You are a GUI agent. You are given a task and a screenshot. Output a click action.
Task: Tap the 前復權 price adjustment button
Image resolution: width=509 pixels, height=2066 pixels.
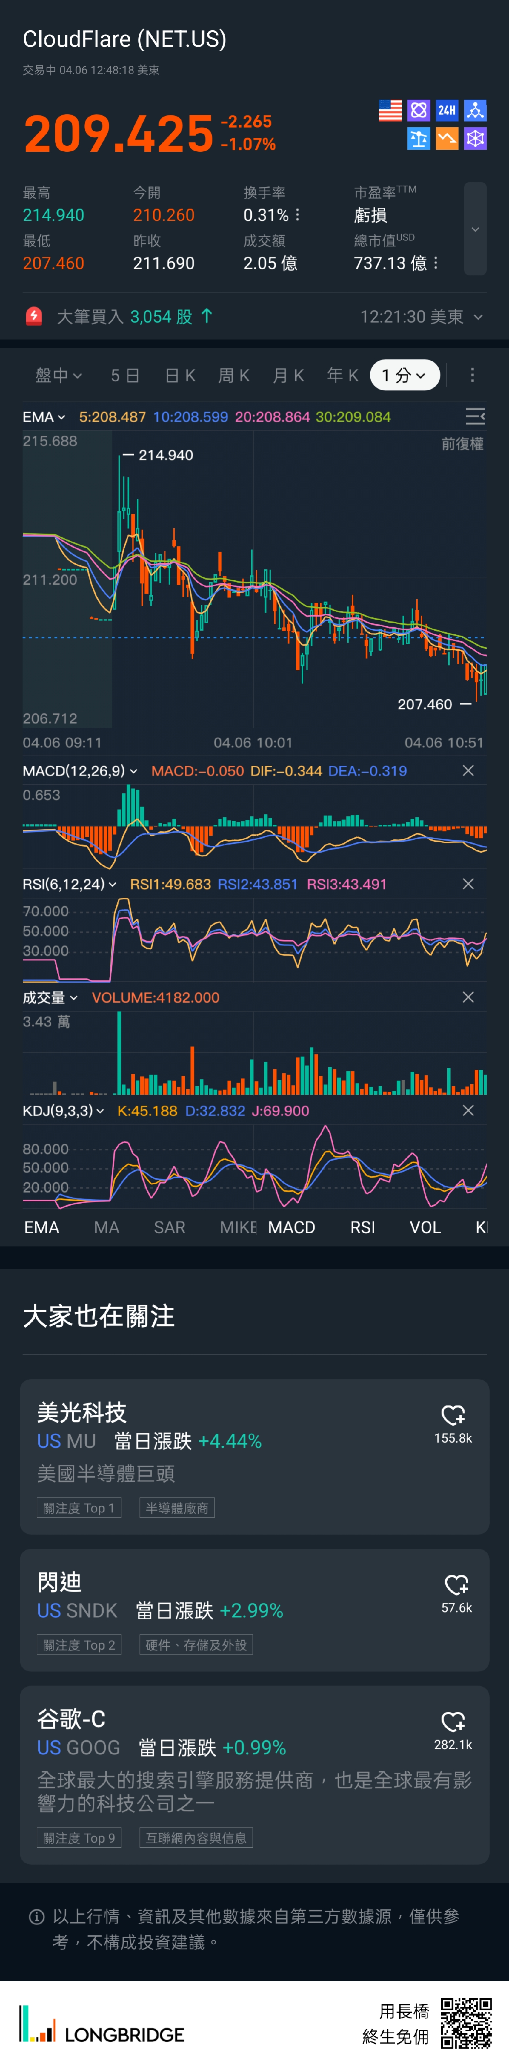point(462,444)
